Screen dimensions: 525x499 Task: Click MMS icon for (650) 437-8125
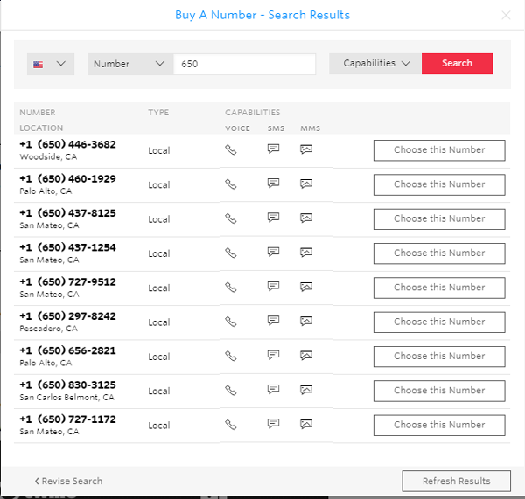point(306,218)
